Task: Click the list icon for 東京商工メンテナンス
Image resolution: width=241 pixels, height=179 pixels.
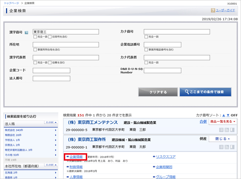Action: point(222,130)
